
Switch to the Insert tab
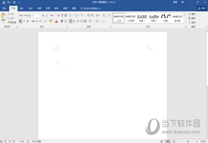(x=22, y=8)
